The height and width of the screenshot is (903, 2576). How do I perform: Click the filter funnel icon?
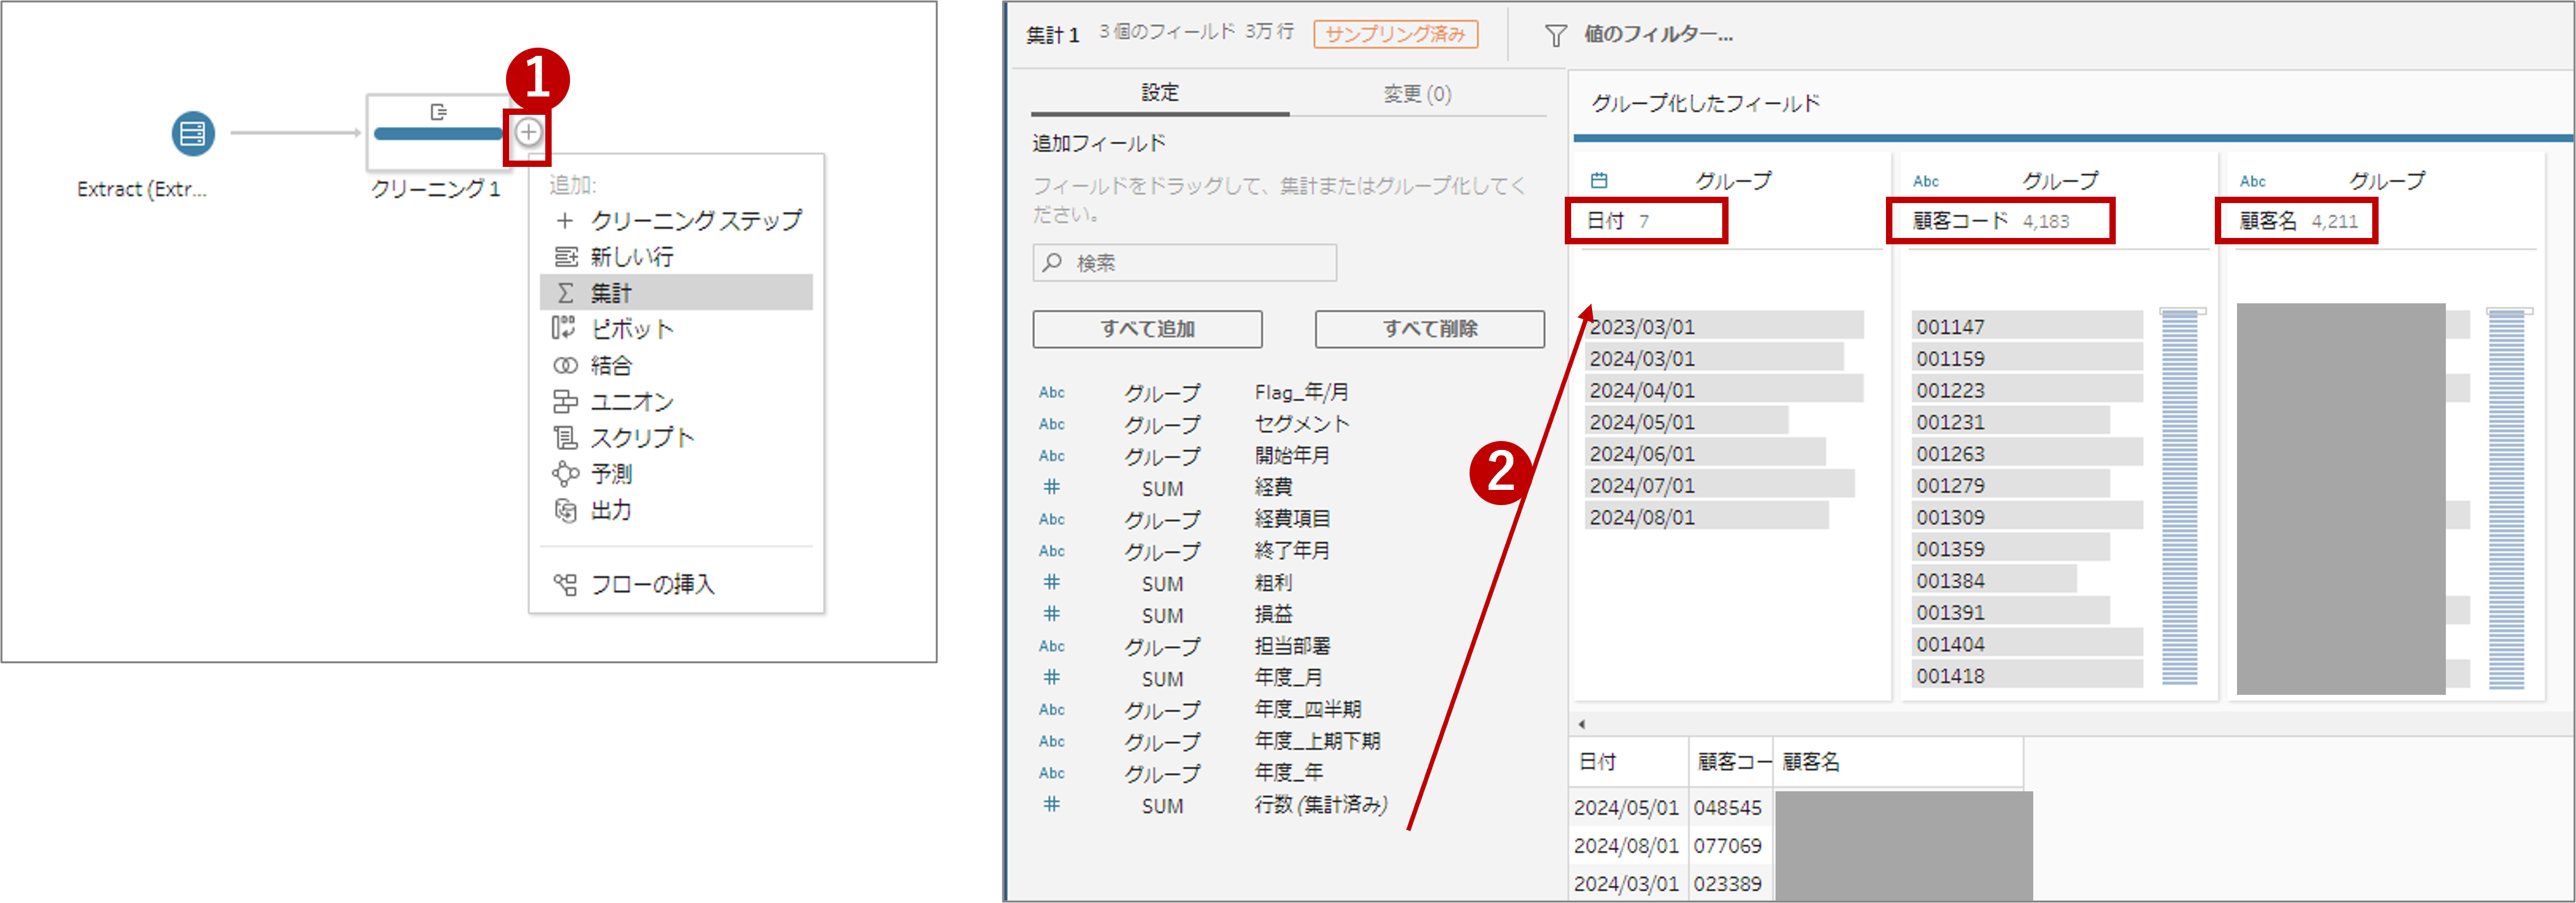[1555, 36]
